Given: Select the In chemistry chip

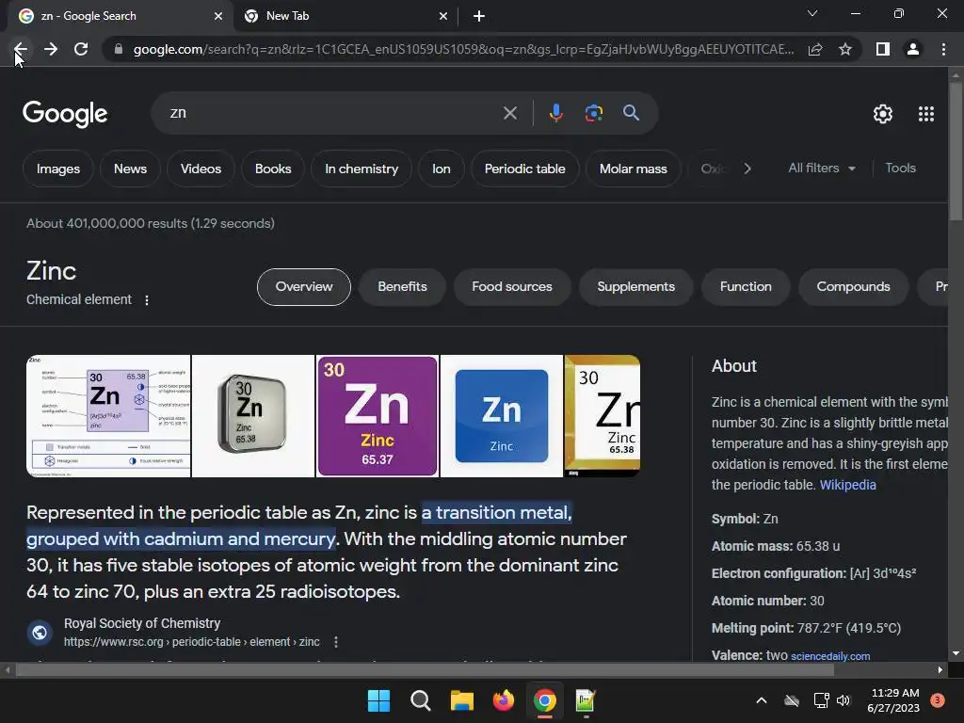Looking at the screenshot, I should pyautogui.click(x=361, y=169).
